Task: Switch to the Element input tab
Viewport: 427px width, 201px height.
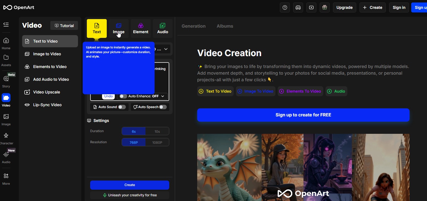Action: tap(141, 28)
